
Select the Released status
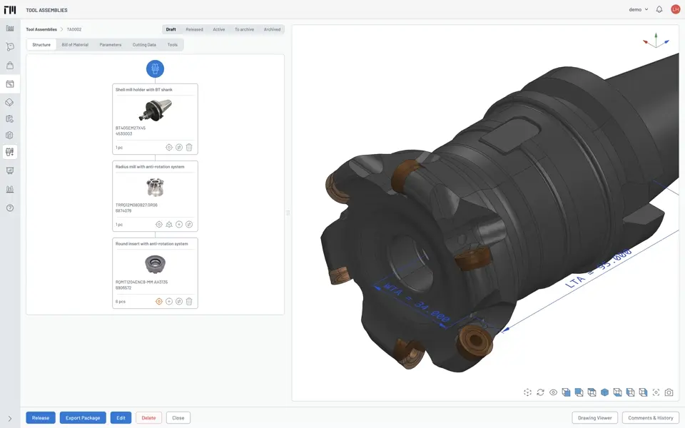(194, 29)
